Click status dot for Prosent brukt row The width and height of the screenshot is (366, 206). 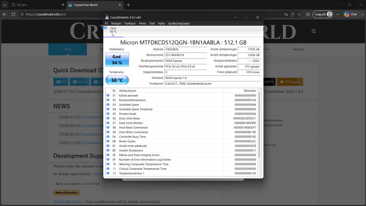coord(108,114)
